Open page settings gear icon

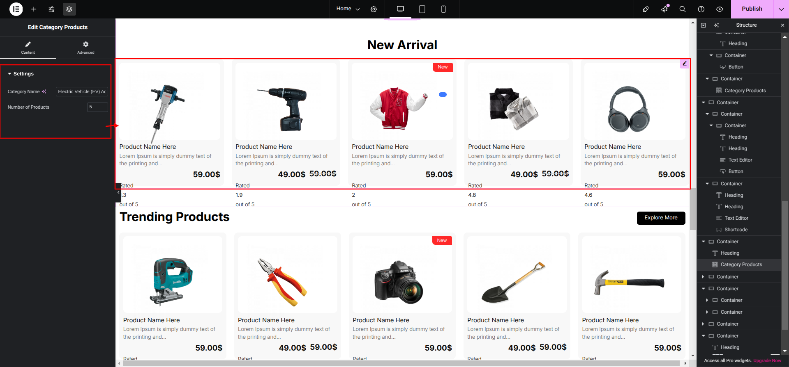(374, 9)
